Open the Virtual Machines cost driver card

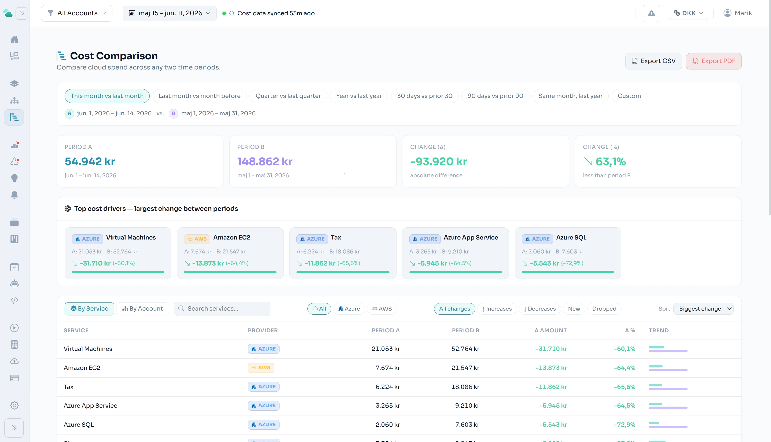pyautogui.click(x=118, y=253)
